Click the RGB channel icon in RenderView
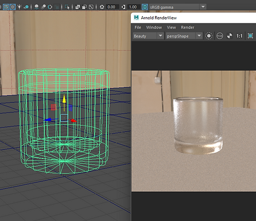The image size is (256, 221). pos(220,36)
